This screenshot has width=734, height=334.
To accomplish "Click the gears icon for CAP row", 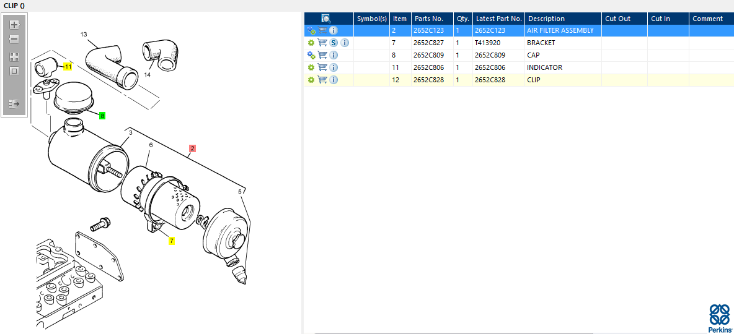I will coord(311,55).
